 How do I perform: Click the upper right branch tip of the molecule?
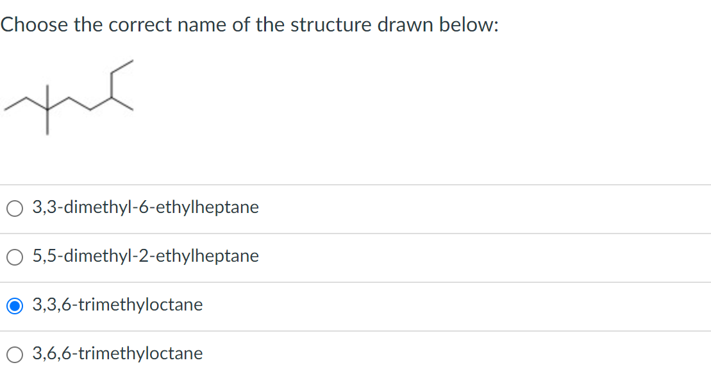(x=132, y=60)
